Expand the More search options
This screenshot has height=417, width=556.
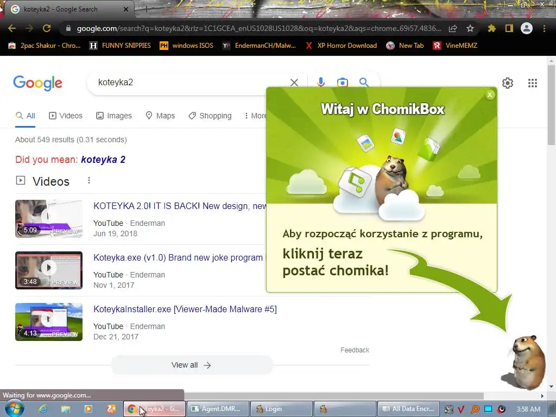click(x=255, y=116)
